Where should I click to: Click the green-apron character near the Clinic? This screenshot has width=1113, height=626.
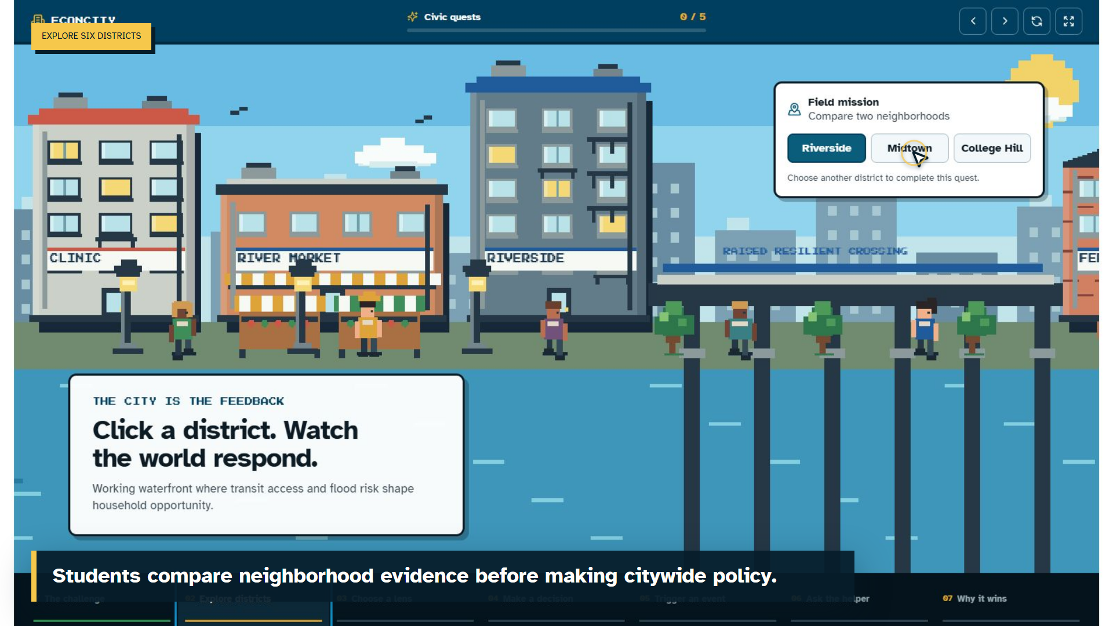coord(183,330)
